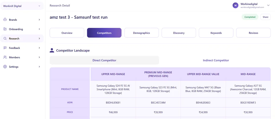Screen dimensions: 275x119
Task: Click the ₹46,999 price cell
Action: tap(113, 112)
